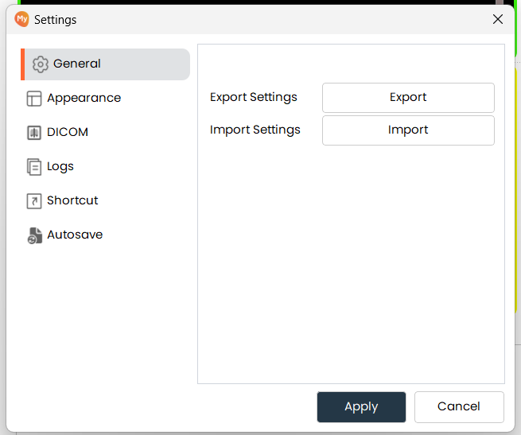The image size is (521, 435).
Task: Apply the settings changes
Action: [x=361, y=406]
